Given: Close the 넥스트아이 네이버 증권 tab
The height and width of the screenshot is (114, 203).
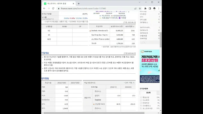Looking at the screenshot, I should [73, 4].
